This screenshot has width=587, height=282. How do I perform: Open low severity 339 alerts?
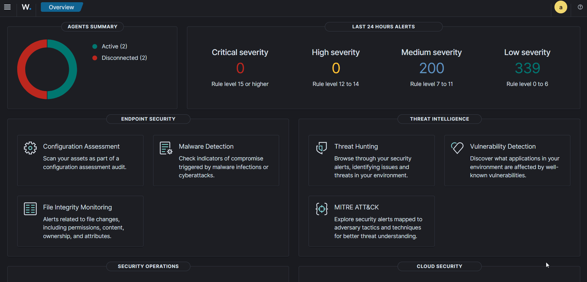[x=527, y=68]
